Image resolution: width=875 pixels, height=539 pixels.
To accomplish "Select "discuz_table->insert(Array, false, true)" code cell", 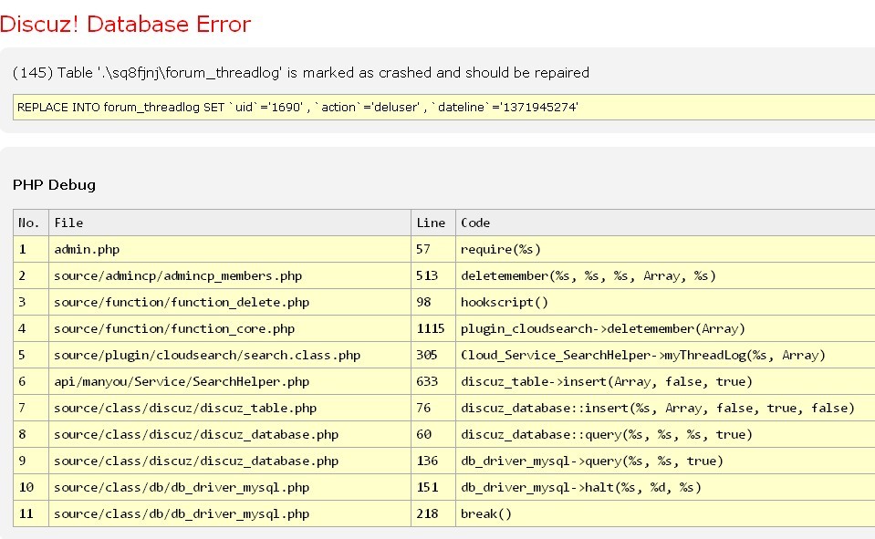I will tap(665, 381).
